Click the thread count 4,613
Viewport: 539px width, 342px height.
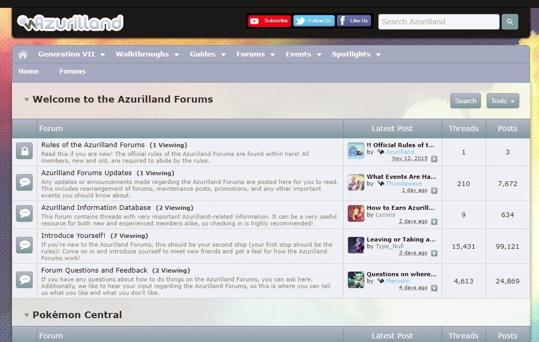click(463, 281)
